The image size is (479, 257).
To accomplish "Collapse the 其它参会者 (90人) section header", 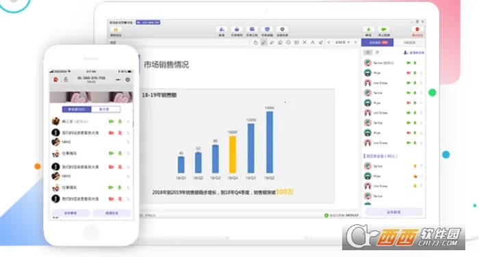I will coord(380,156).
